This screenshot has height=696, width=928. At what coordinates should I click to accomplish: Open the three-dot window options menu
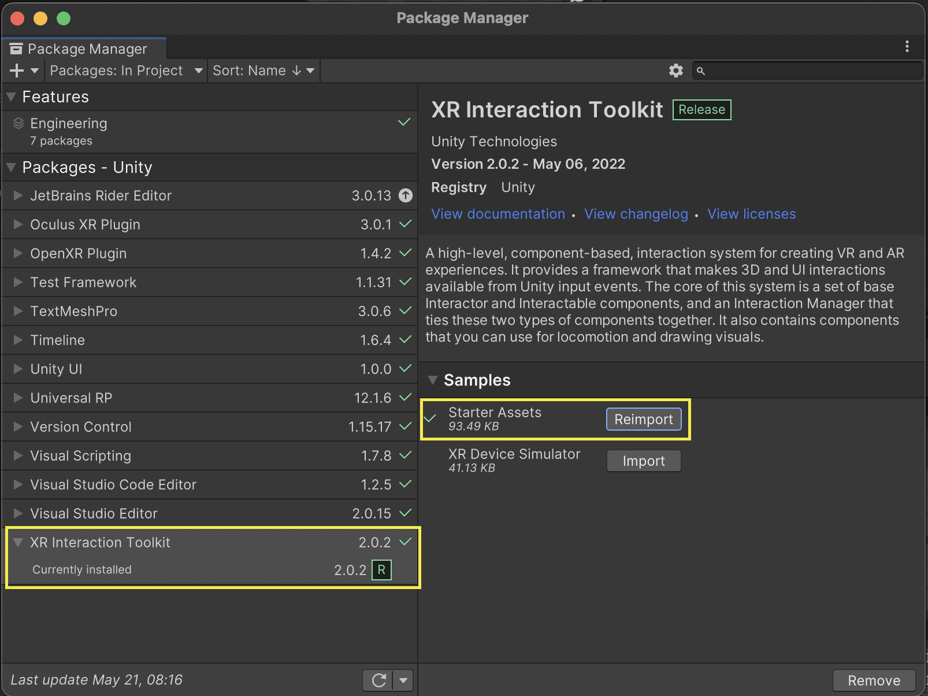point(907,46)
